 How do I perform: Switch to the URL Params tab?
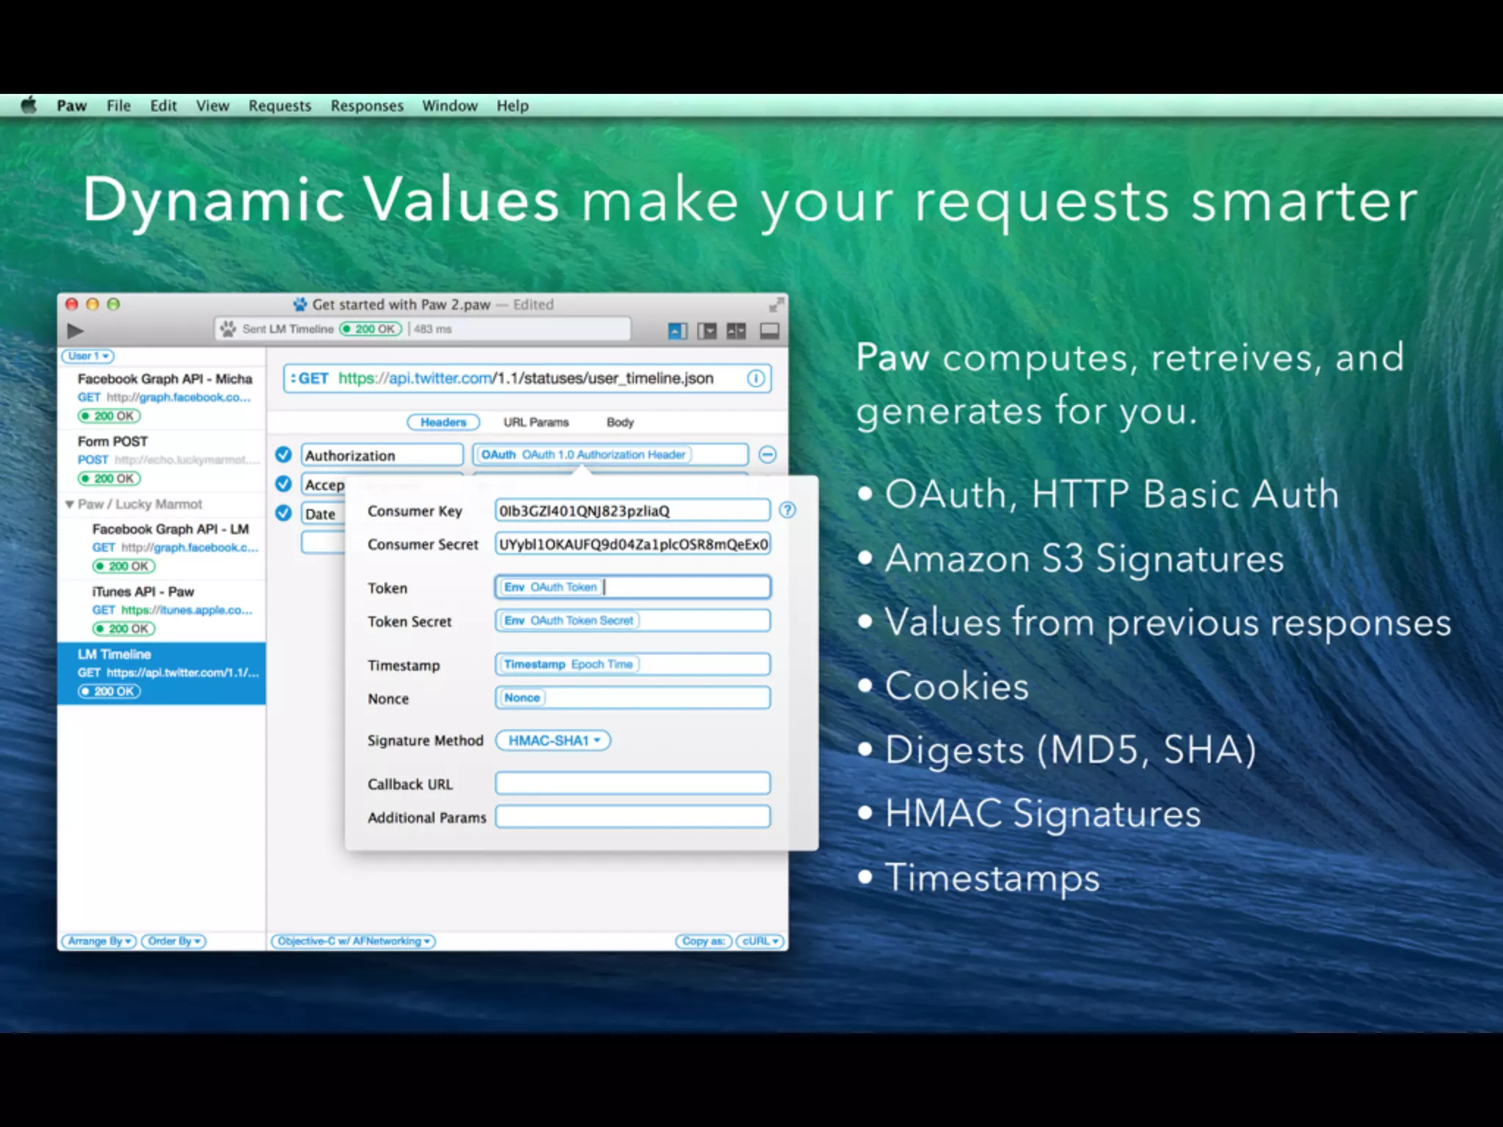point(536,423)
